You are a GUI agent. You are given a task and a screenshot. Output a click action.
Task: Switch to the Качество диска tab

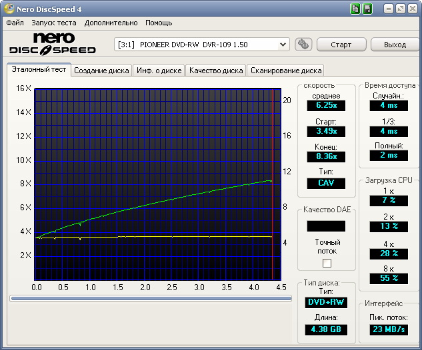click(x=216, y=71)
